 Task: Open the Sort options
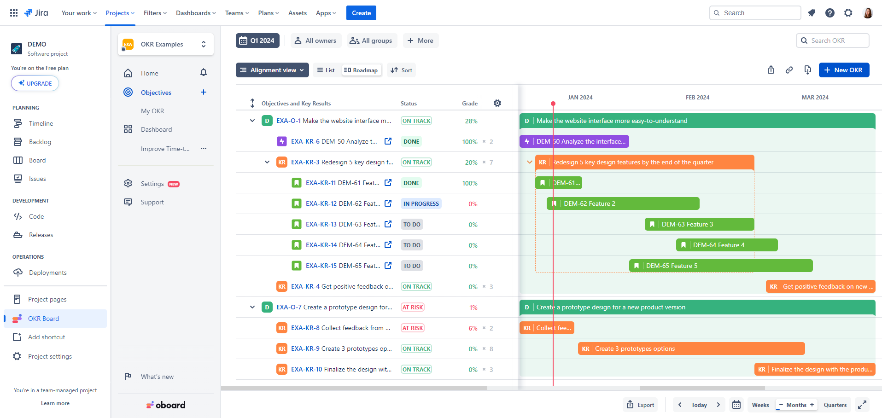click(x=401, y=70)
